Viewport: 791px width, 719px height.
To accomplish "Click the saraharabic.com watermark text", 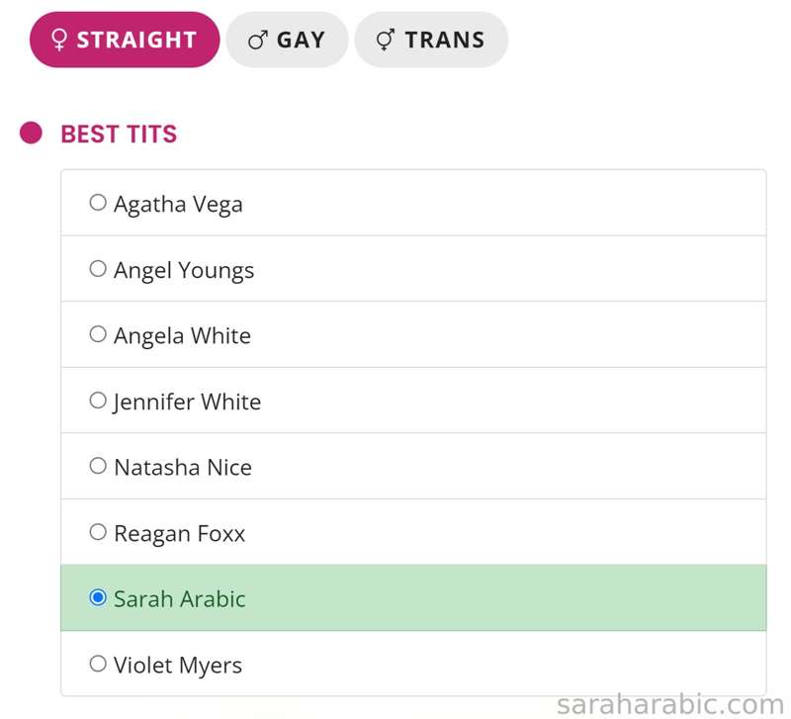I will (670, 704).
